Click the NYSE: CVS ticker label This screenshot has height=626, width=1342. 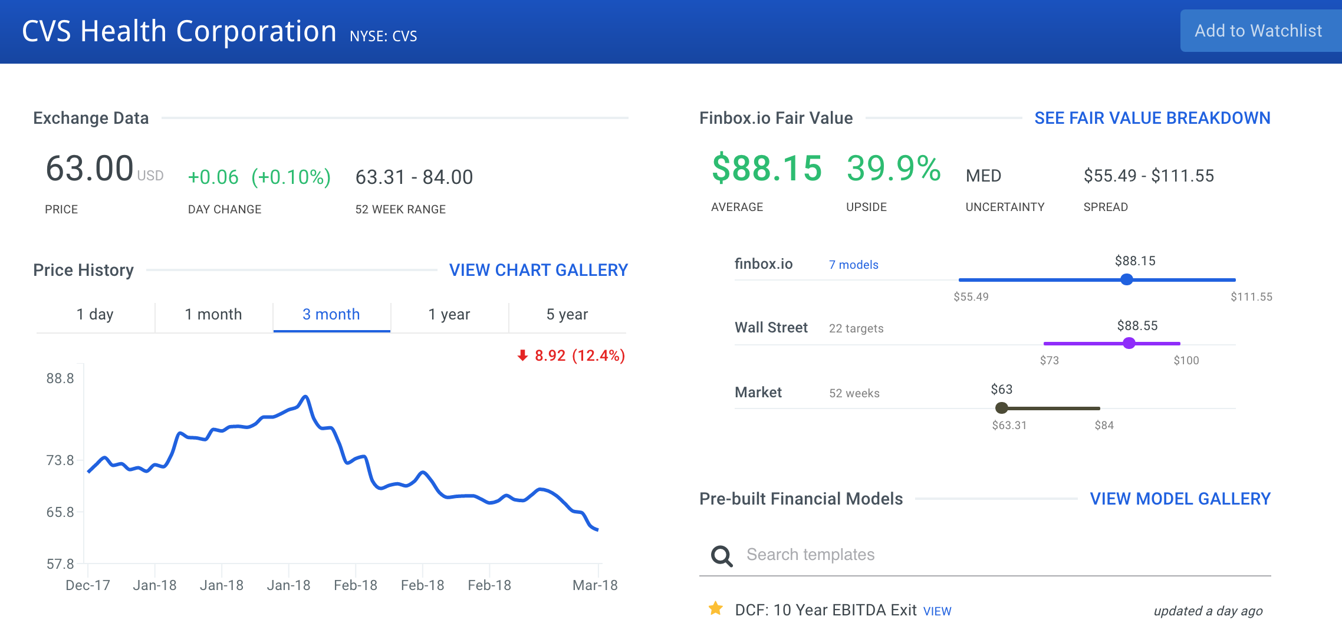383,37
